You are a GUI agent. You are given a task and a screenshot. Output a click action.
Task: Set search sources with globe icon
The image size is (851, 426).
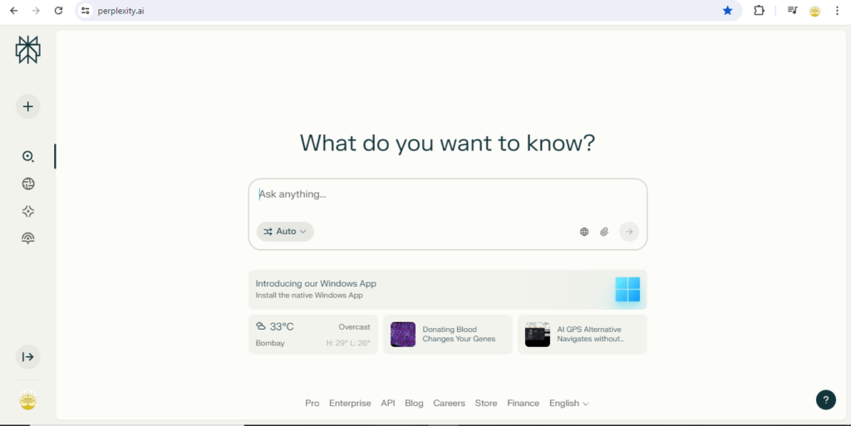(x=584, y=232)
